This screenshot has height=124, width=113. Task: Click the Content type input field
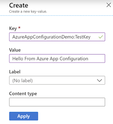pos(57,102)
